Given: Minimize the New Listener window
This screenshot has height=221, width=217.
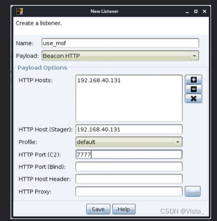Looking at the screenshot, I should pos(187,11).
